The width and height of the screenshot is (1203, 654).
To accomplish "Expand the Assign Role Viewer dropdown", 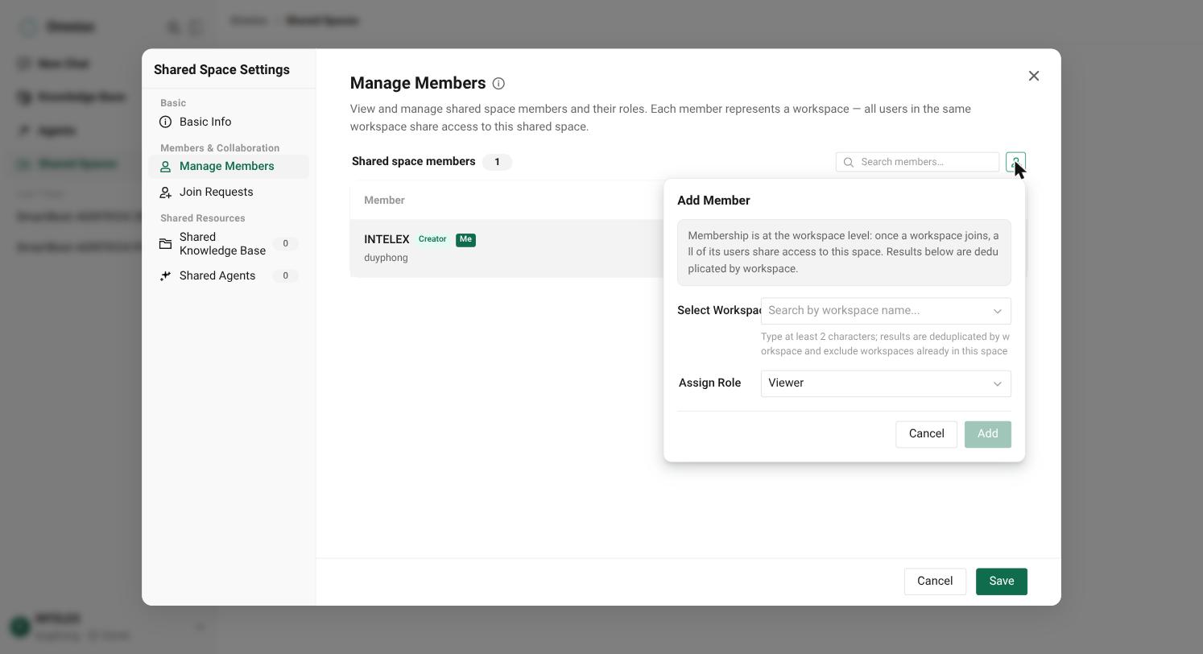I will 886,383.
